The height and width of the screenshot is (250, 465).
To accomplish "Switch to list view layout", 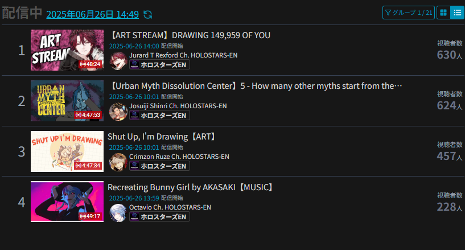I will point(457,13).
